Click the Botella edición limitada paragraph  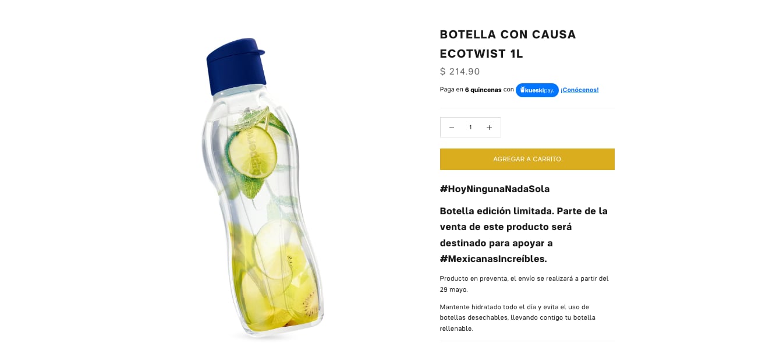point(524,235)
